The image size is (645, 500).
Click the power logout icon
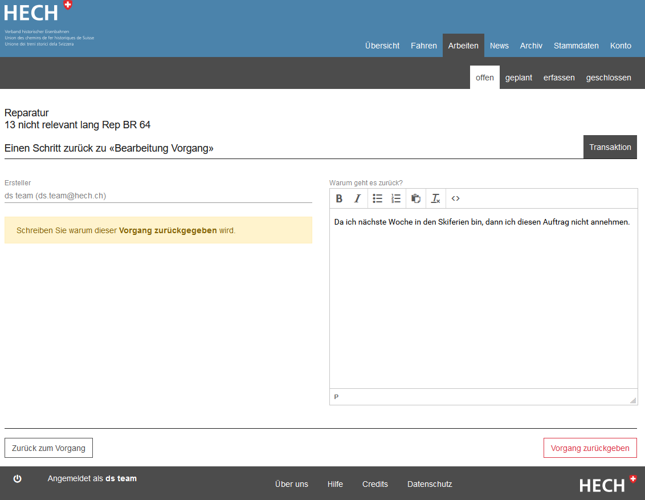click(x=17, y=479)
